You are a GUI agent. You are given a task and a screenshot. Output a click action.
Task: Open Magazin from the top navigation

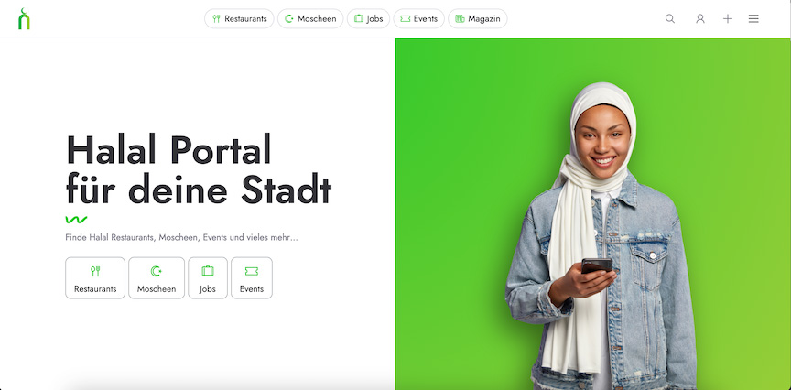(478, 18)
